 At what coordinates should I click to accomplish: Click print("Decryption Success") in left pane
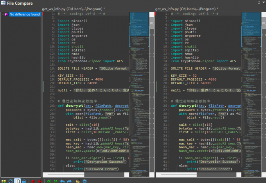tap(100, 162)
